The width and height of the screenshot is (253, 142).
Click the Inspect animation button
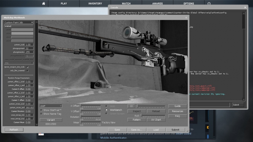[x=137, y=111]
